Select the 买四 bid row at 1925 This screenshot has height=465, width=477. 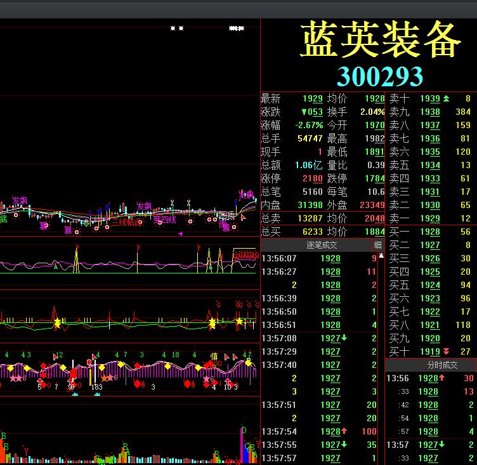(431, 272)
